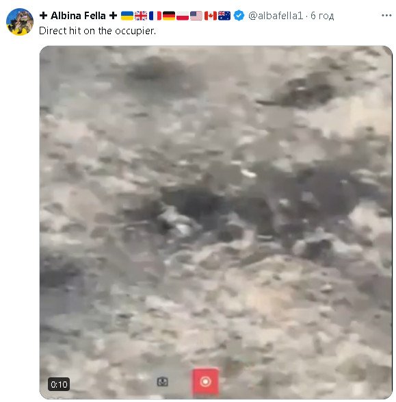
Task: Click the France flag emoji
Action: (155, 16)
